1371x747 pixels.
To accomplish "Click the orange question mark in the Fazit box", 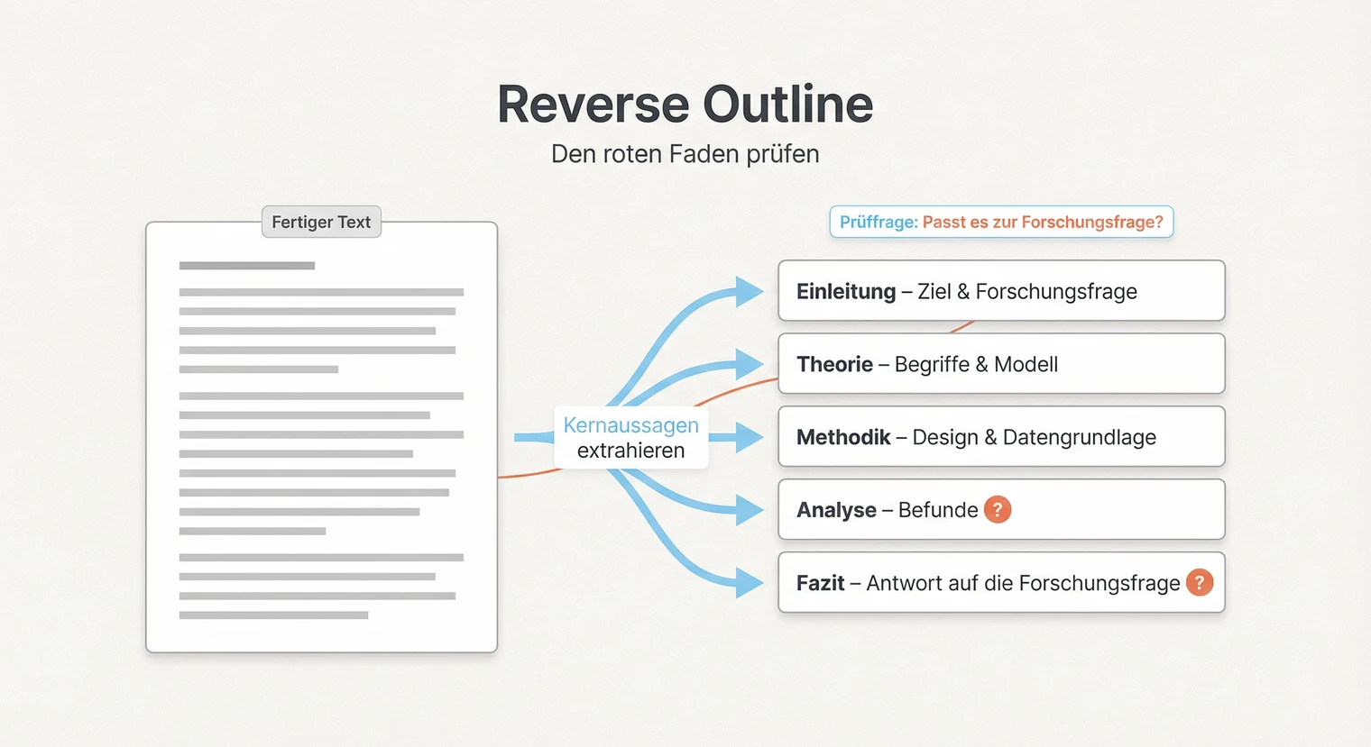I will [1199, 583].
